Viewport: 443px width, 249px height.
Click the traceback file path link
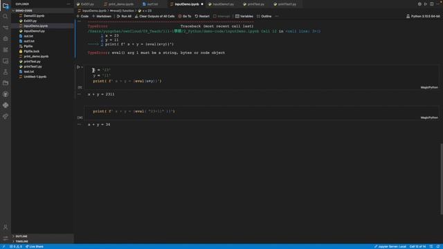click(182, 31)
